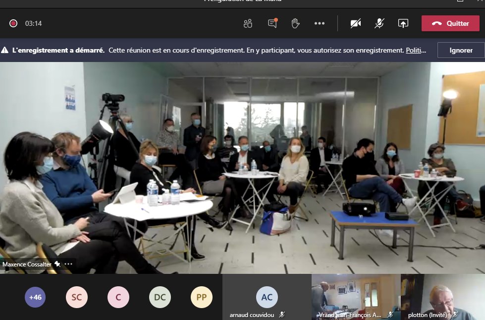Open the meeting chat
The width and height of the screenshot is (485, 320).
271,23
